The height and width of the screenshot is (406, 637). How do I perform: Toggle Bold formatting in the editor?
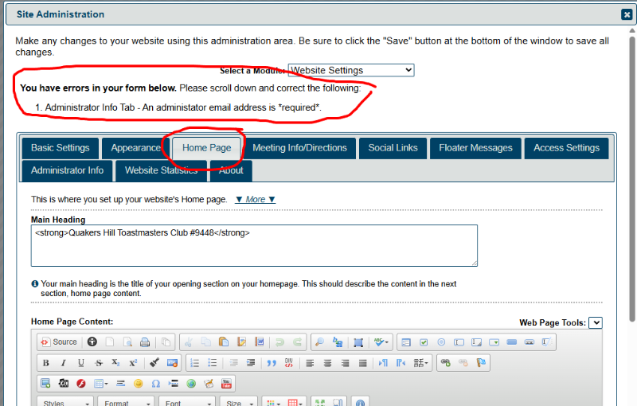pos(46,363)
